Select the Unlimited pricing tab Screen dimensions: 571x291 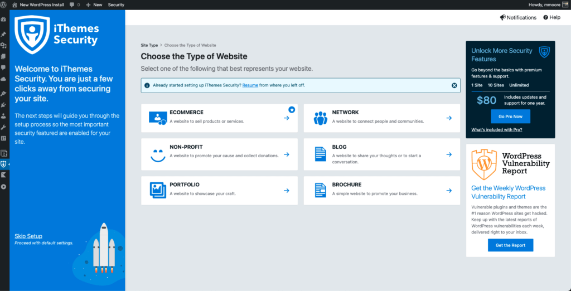(x=519, y=85)
